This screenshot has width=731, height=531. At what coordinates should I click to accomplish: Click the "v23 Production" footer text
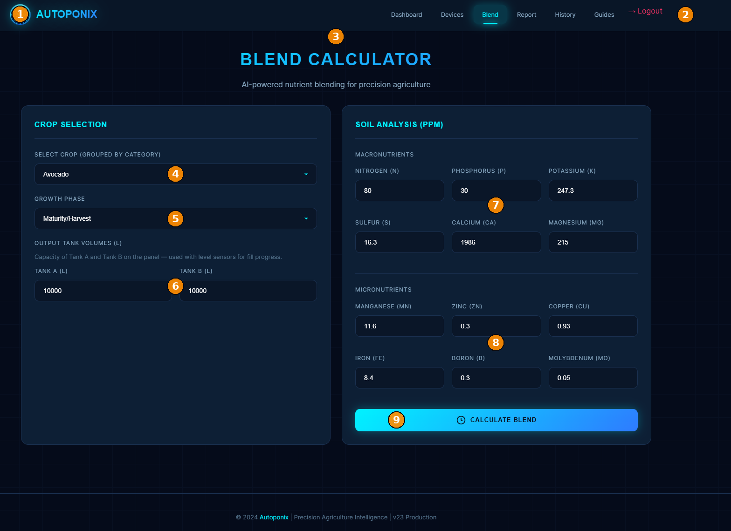click(415, 517)
